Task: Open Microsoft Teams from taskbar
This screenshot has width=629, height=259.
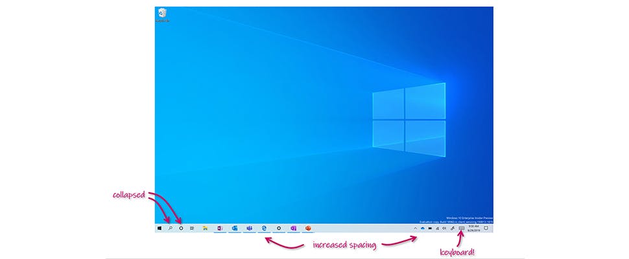Action: (249, 228)
